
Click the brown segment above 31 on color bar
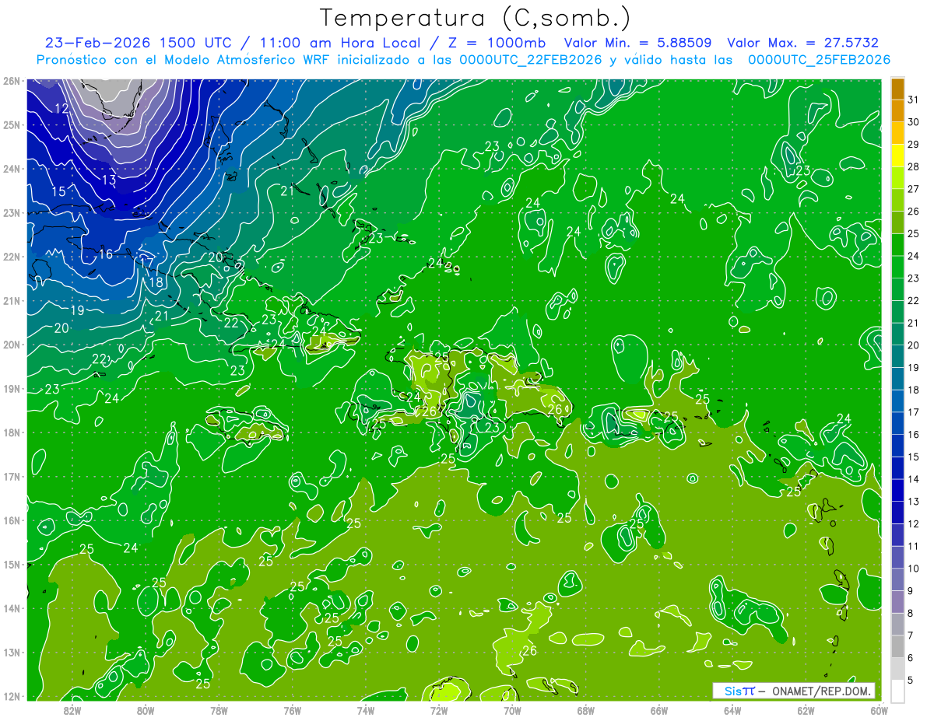[x=897, y=89]
